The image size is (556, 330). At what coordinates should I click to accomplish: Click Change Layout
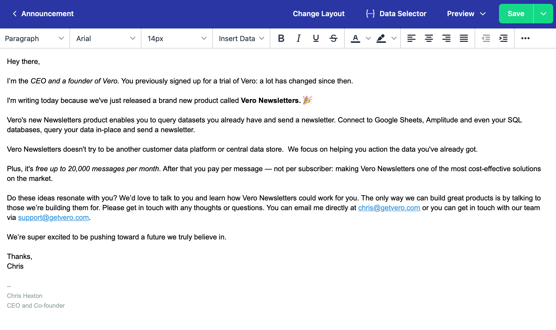[319, 14]
